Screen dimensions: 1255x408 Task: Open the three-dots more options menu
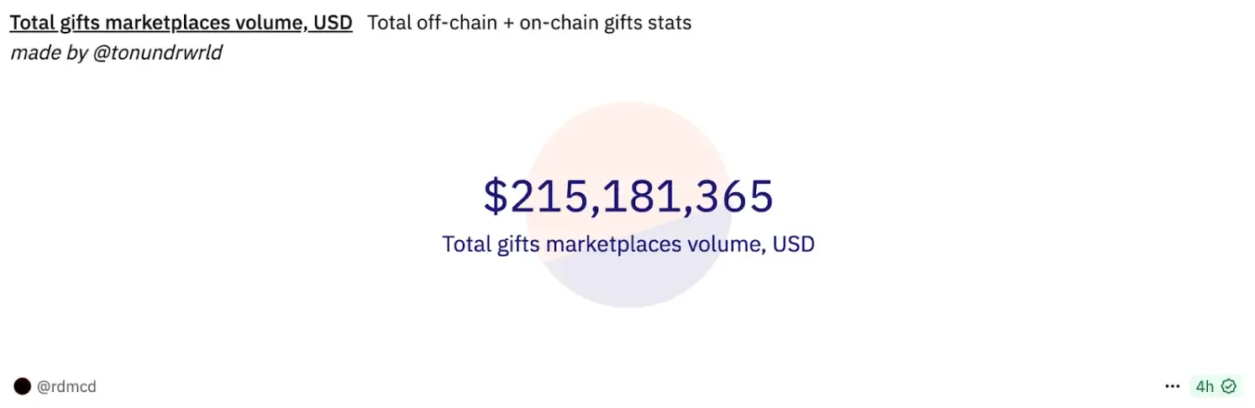1173,386
